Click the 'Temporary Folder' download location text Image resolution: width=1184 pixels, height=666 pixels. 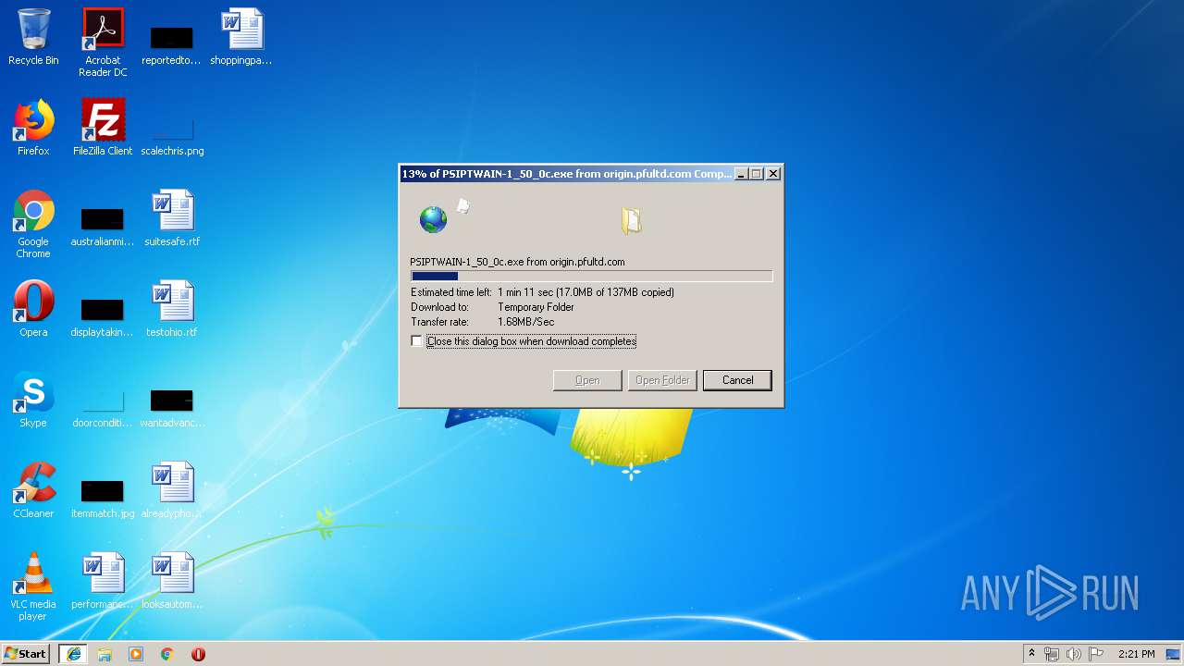pos(536,307)
